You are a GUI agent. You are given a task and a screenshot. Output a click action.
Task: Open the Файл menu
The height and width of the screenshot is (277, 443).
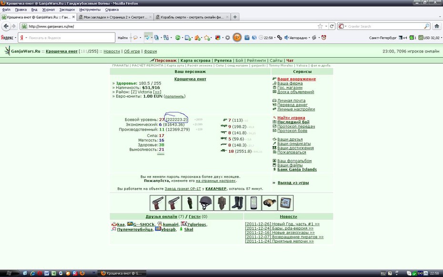6,10
